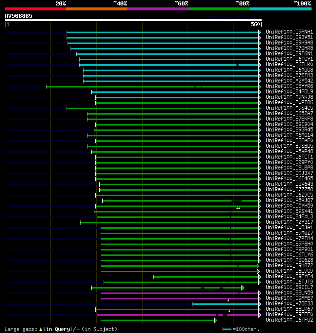Image resolution: width=316 pixels, height=333 pixels.
Task: Click the UniRef100_Q60DG8 text
Action: (x=289, y=70)
